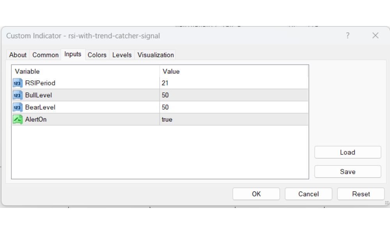Click the green boolean icon beside AlertOn
Image resolution: width=390 pixels, height=234 pixels.
18,119
